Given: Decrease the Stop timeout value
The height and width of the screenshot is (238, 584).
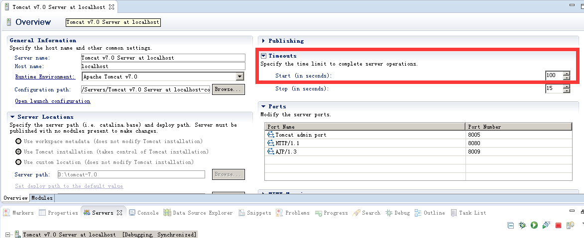Looking at the screenshot, I should coord(567,91).
